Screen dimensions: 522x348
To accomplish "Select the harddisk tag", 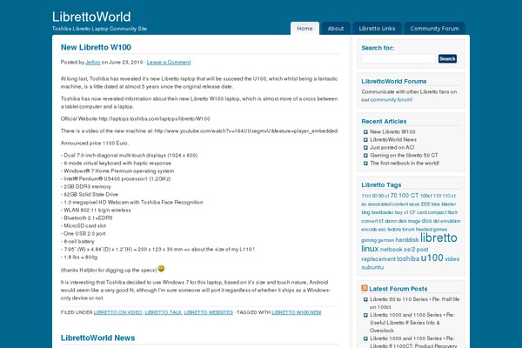I will click(407, 240).
